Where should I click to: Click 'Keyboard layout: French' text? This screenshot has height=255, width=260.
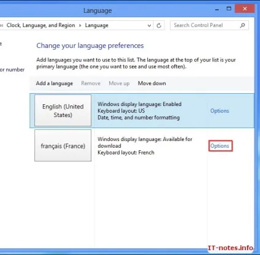[126, 153]
